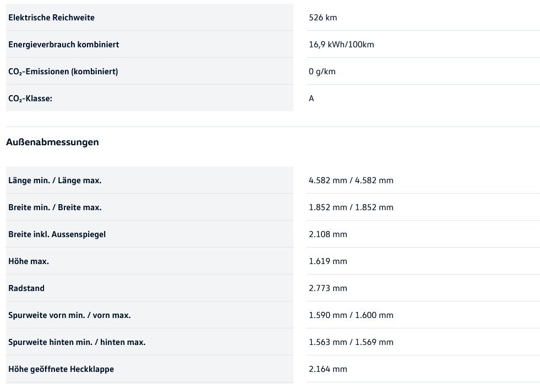Select the 0 g/km emissions value
Screen dimensions: 540x384
[322, 72]
